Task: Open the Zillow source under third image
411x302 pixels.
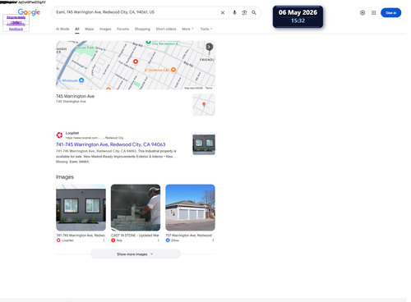Action: tap(173, 240)
